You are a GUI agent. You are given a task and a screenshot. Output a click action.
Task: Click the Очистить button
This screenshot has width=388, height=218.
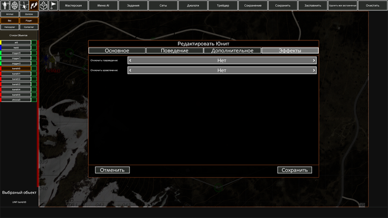point(372,6)
